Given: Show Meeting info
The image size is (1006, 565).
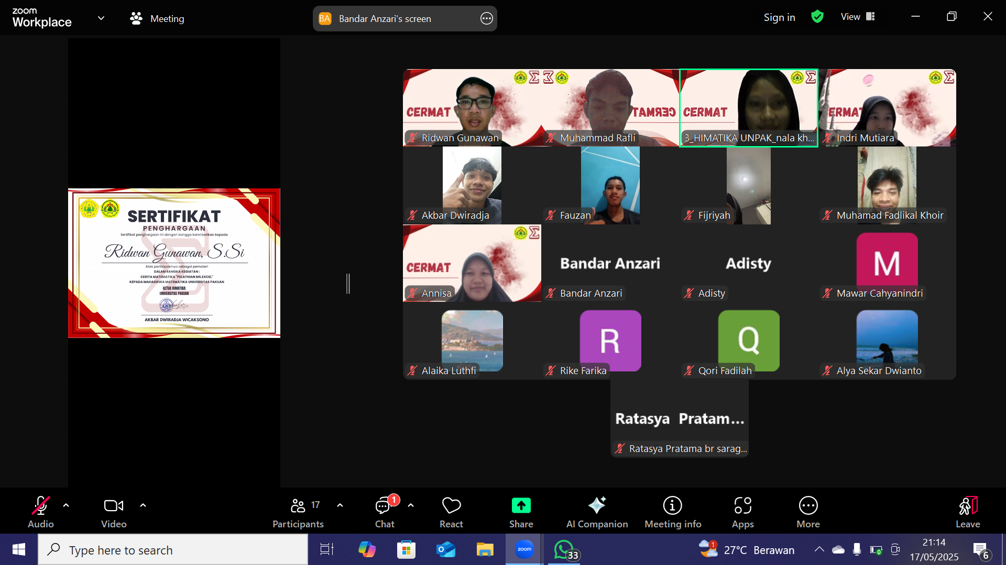Looking at the screenshot, I should pos(673,512).
